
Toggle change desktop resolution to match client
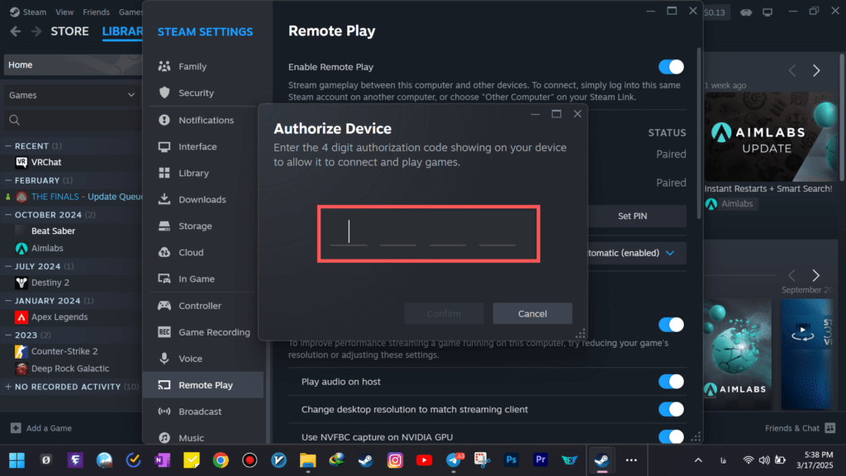(671, 409)
